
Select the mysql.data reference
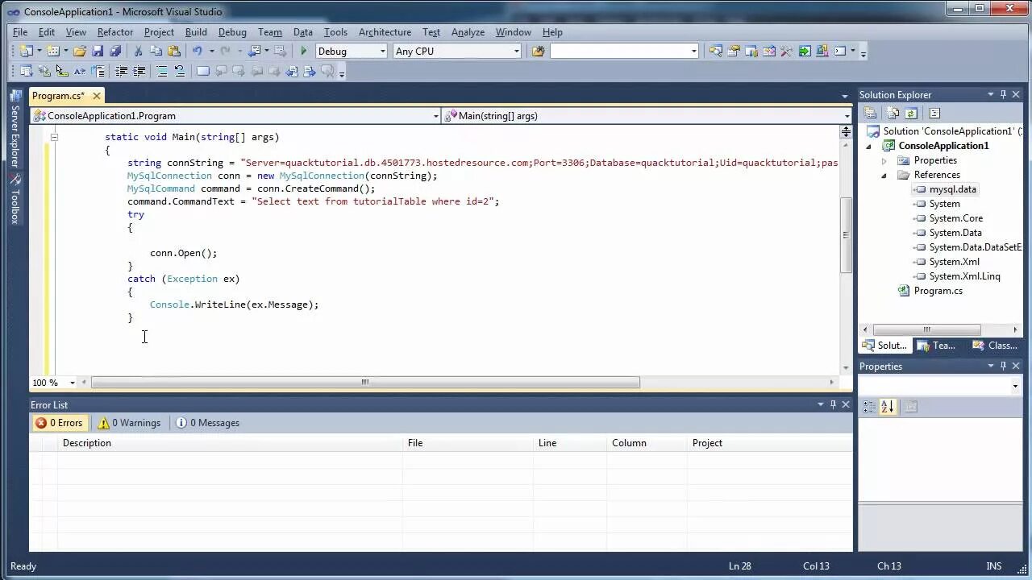[x=952, y=189]
